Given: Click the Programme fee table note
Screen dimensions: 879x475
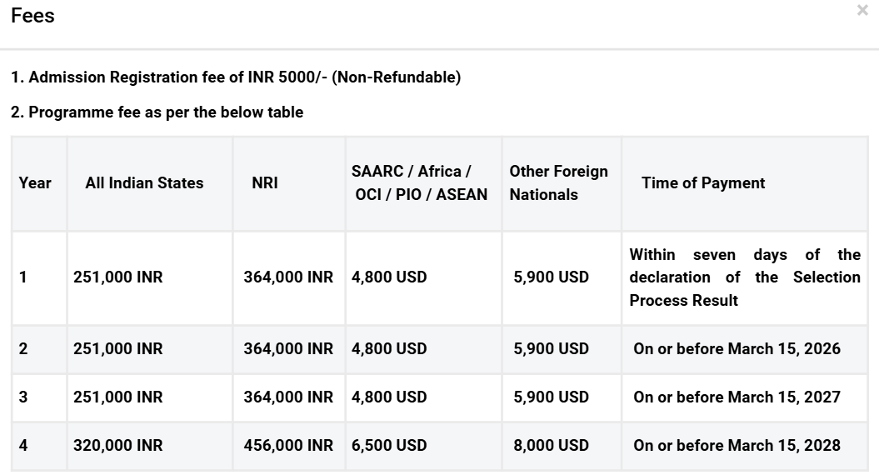Looking at the screenshot, I should point(157,112).
